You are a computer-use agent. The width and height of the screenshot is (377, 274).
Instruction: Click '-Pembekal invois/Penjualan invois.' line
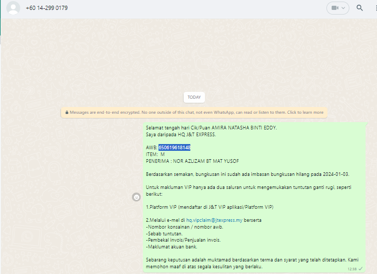point(183,240)
